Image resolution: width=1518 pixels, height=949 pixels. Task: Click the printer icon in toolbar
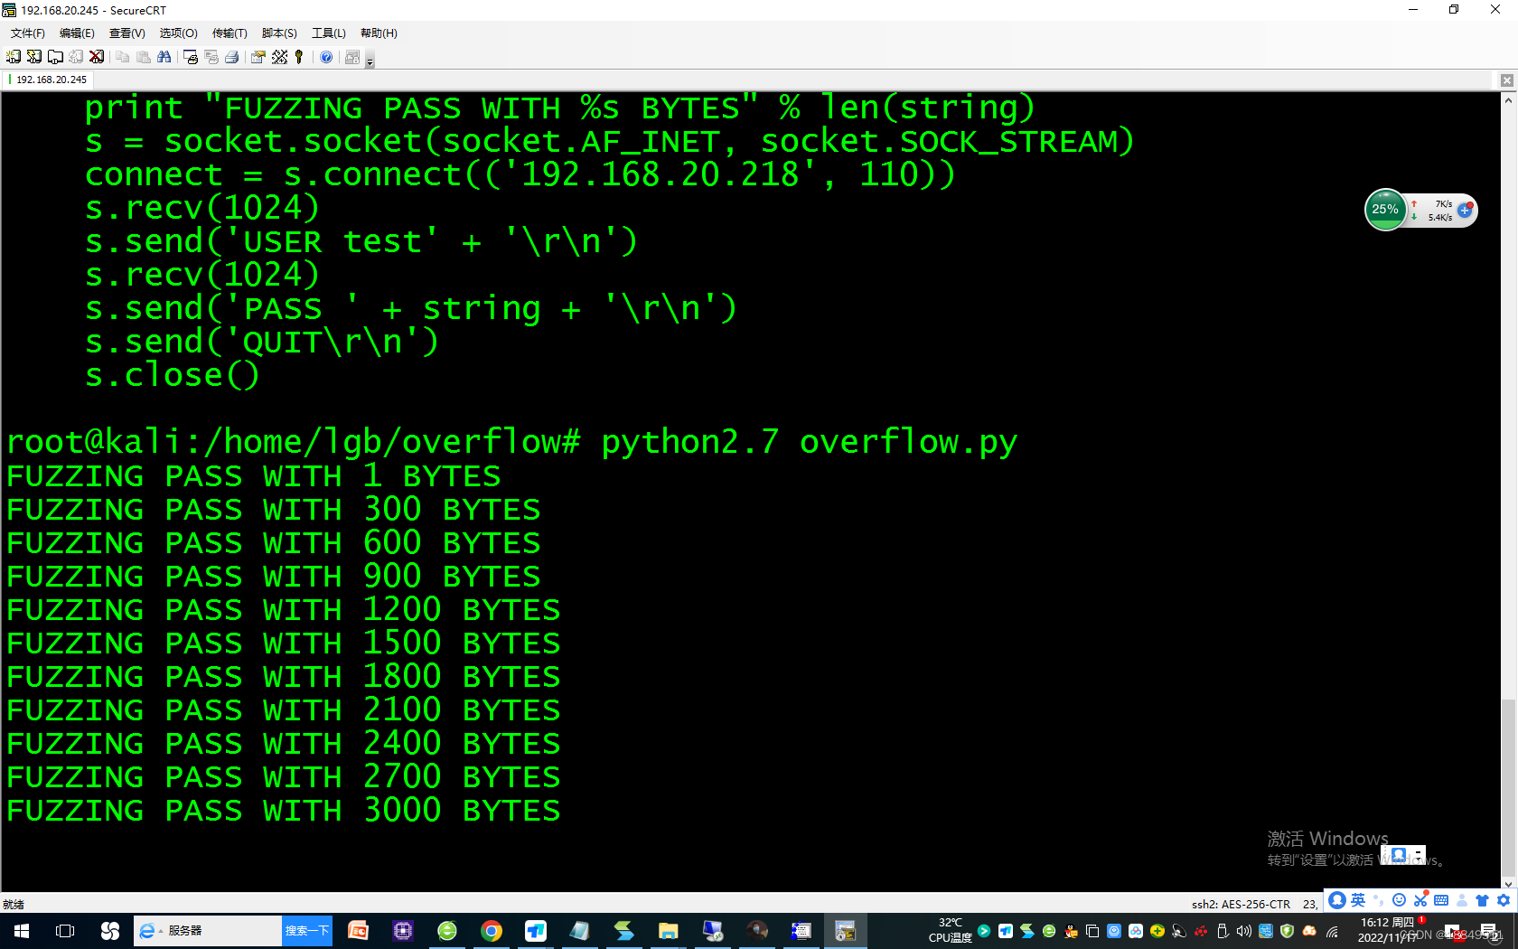pyautogui.click(x=232, y=57)
